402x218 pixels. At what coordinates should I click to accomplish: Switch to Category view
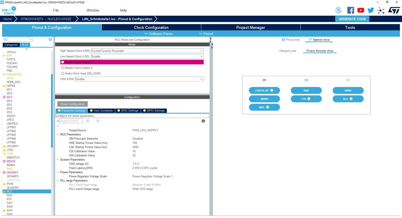288,51
